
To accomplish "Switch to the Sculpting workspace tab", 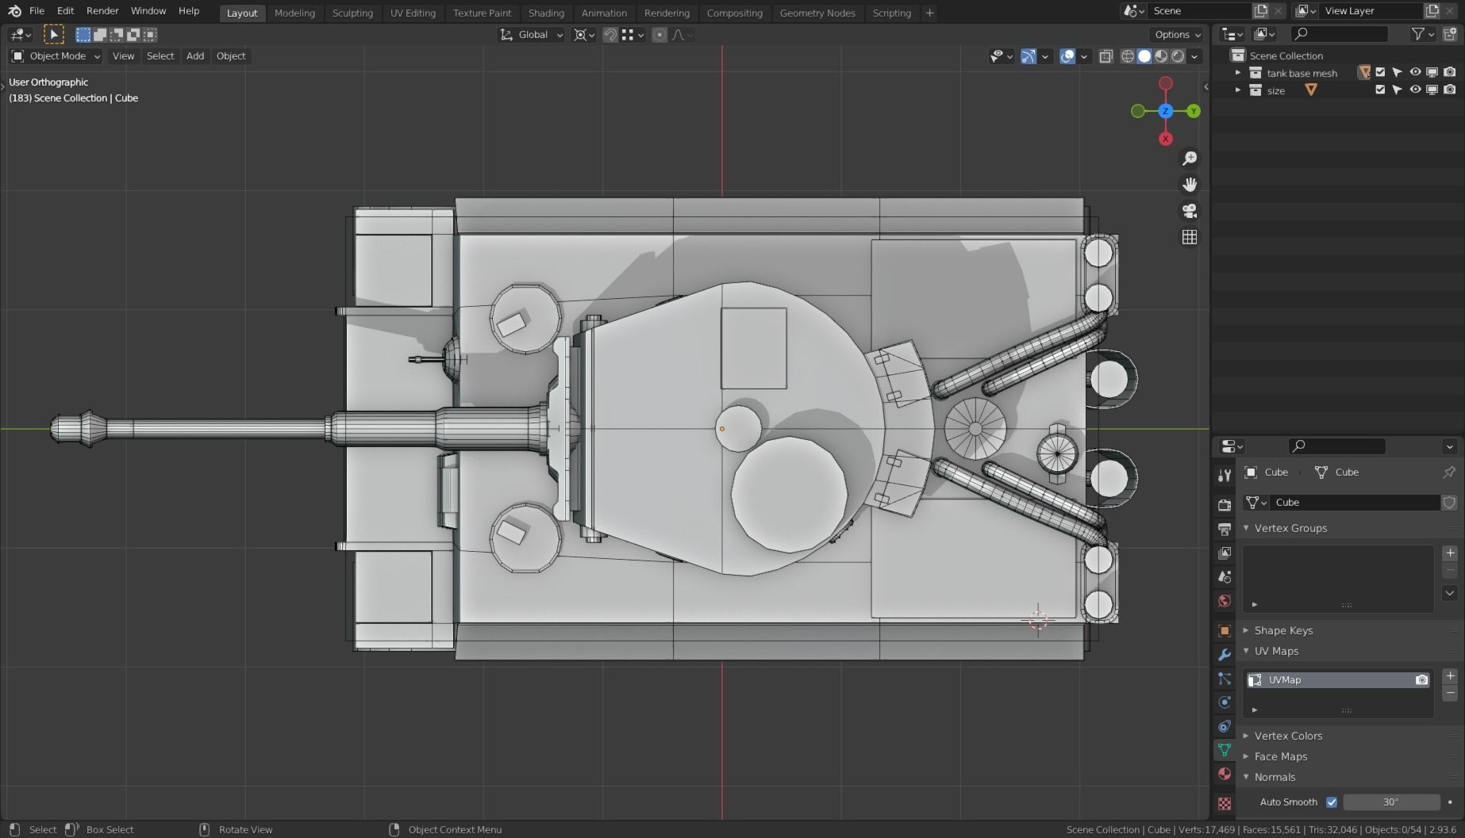I will [352, 13].
